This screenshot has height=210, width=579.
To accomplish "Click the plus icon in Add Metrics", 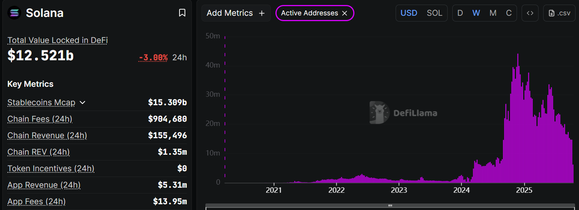I will click(x=262, y=13).
